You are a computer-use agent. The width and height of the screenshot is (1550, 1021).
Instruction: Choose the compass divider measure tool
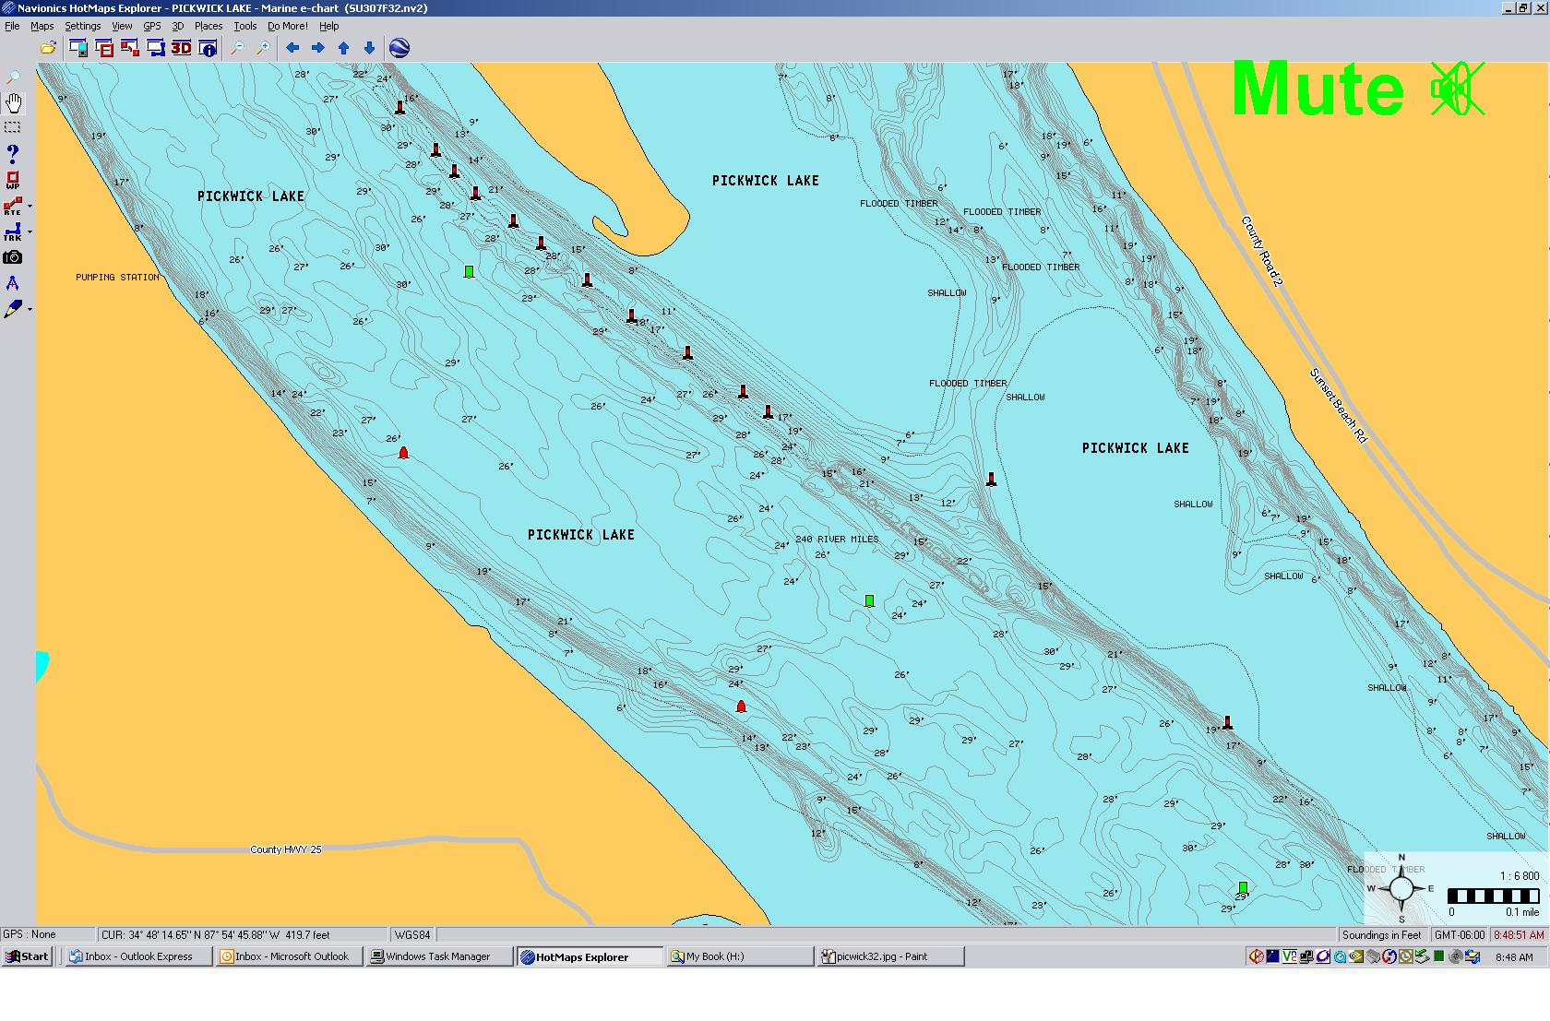[x=13, y=283]
